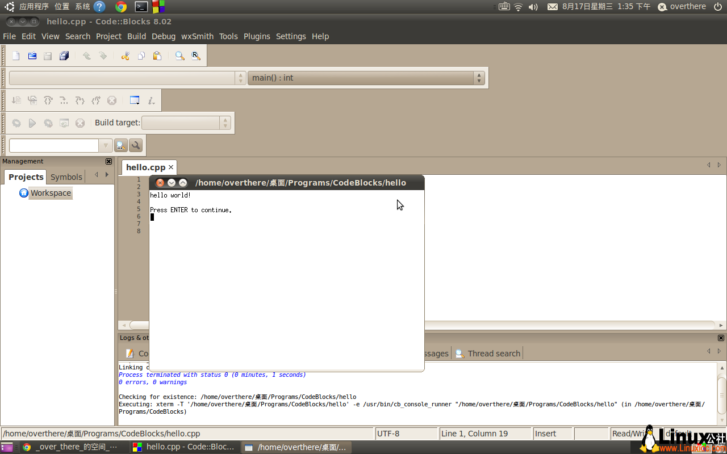
Task: Paste from the clipboard
Action: click(x=157, y=56)
